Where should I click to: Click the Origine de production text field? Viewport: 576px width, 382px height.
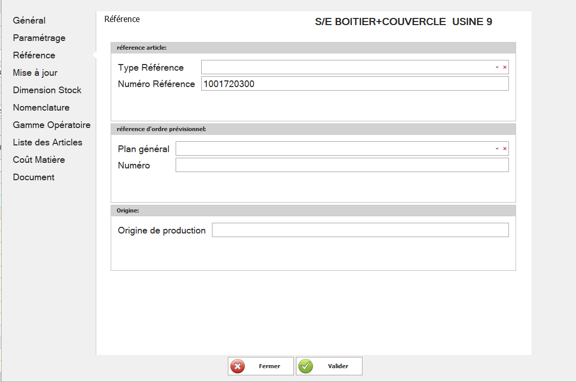(360, 230)
